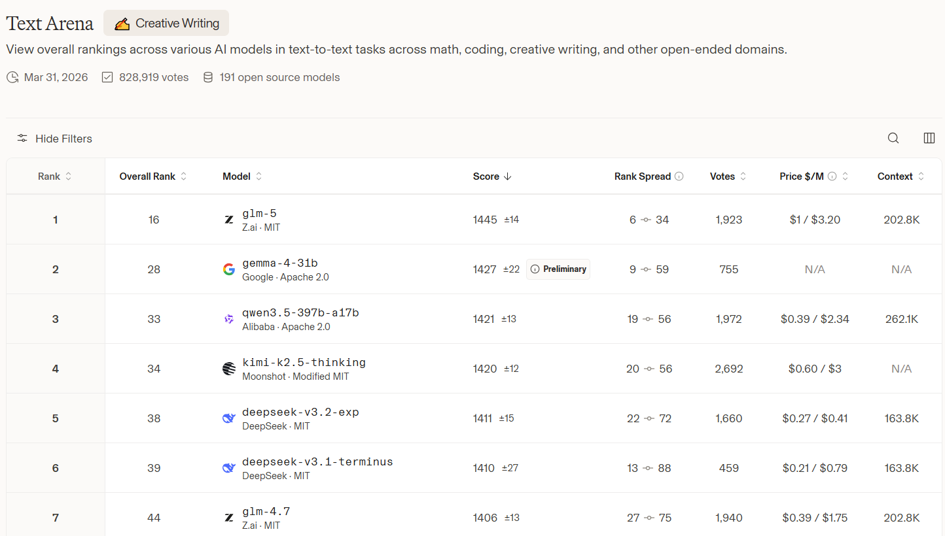
Task: Click the score 1410 for deepseek-v3.1-terminus
Action: [484, 468]
